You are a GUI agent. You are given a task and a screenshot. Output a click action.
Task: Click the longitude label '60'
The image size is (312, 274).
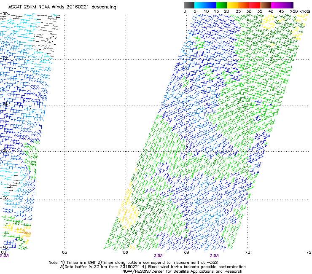(x=3, y=253)
